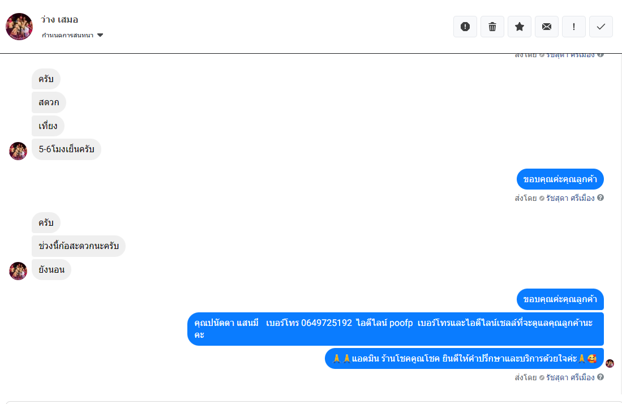Click the ช่วงนี้ก้อสะดวกนะครับ message bubble
The height and width of the screenshot is (404, 622).
(78, 246)
